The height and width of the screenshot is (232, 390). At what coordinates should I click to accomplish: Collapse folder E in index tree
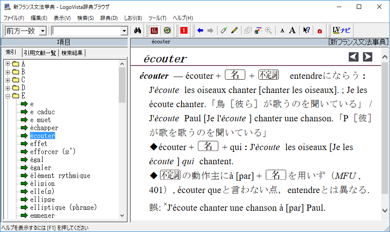tap(8, 96)
